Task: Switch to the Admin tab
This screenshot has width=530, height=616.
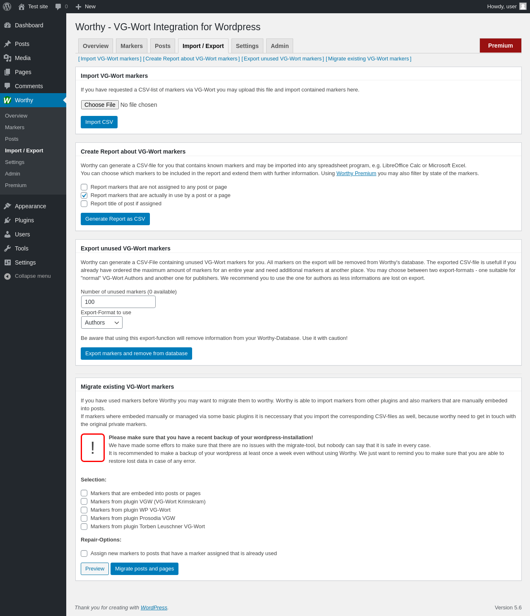Action: click(280, 46)
